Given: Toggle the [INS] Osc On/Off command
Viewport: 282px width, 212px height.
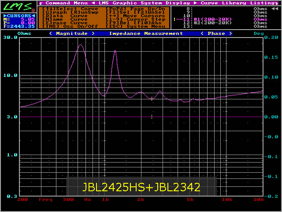Looking at the screenshot, I should pos(70,26).
